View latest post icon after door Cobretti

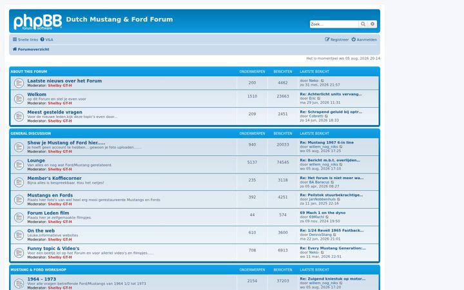click(x=326, y=116)
